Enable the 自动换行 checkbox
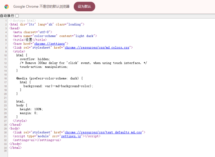215x157 pixels. [17, 16]
